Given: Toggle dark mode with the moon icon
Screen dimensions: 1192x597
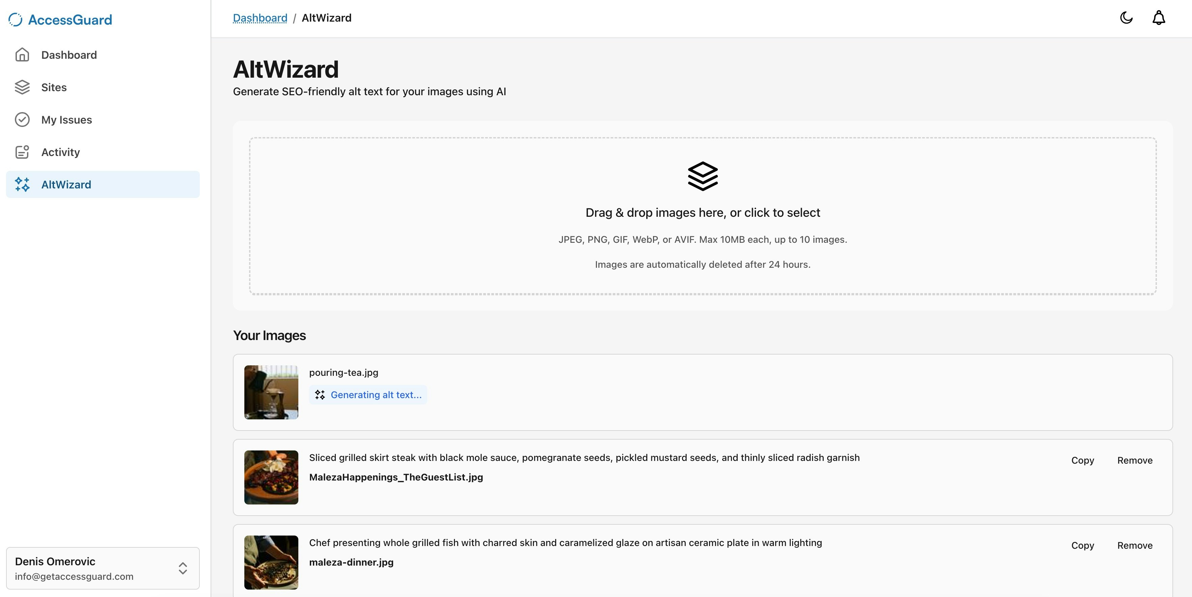Looking at the screenshot, I should tap(1126, 18).
